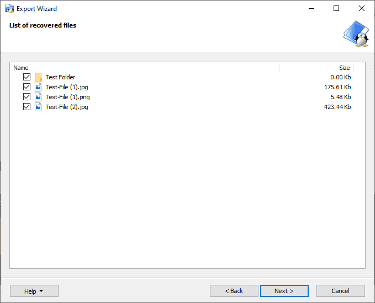The height and width of the screenshot is (303, 375).
Task: Select the Test-File (2).jpg file name
Action: coord(67,107)
